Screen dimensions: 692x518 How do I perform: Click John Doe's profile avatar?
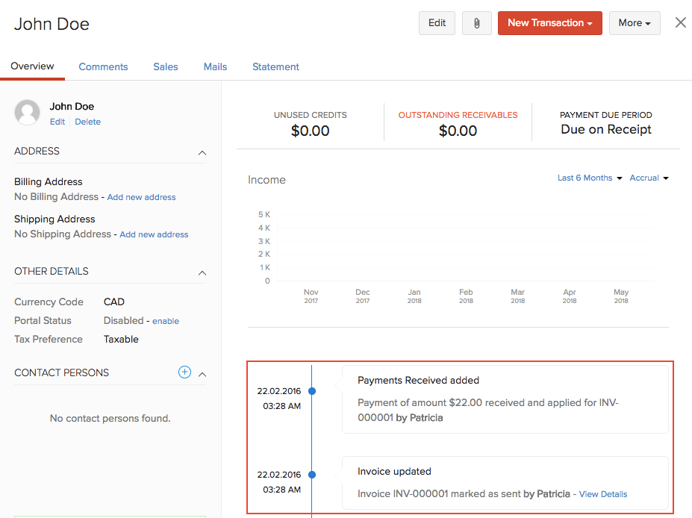click(x=27, y=113)
